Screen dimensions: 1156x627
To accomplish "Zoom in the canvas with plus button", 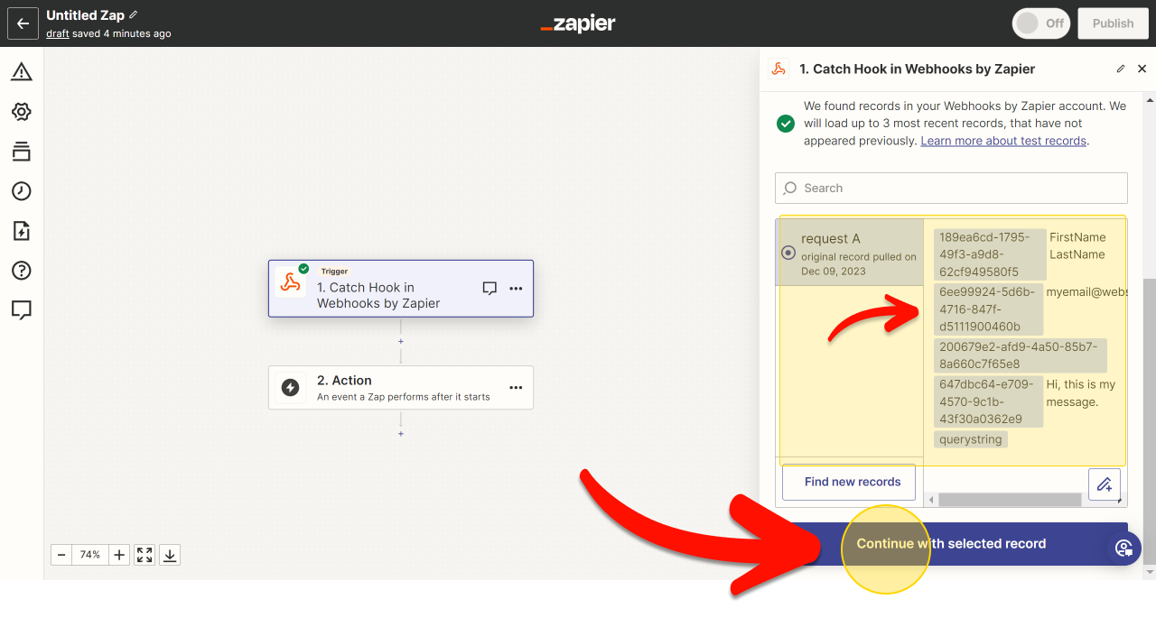I will [x=119, y=555].
